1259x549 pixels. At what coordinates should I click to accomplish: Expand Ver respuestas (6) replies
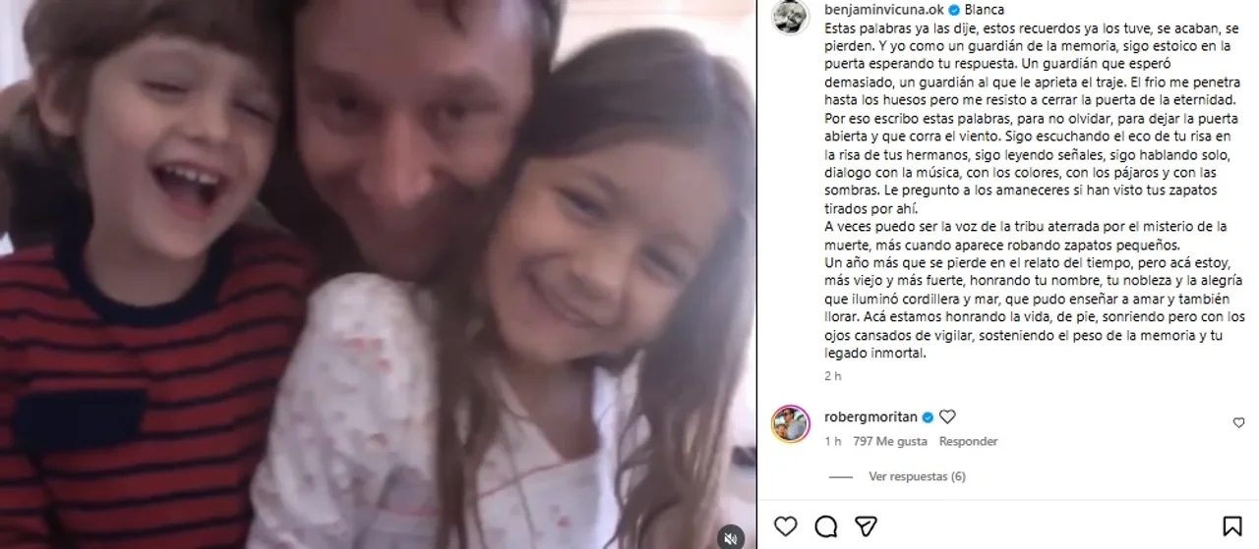[x=917, y=476]
